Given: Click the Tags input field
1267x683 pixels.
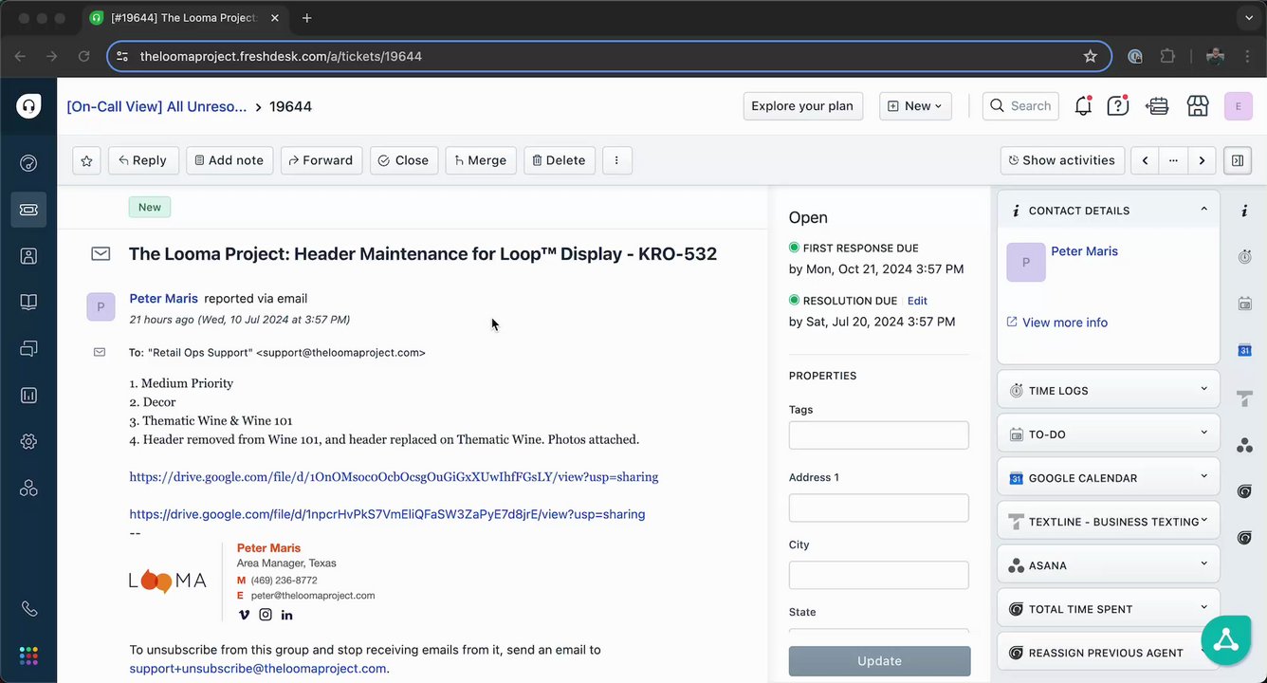Looking at the screenshot, I should pyautogui.click(x=879, y=435).
